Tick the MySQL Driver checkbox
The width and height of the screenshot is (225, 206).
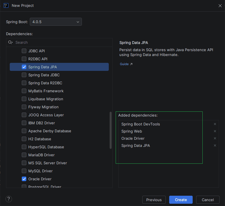[x=24, y=171]
